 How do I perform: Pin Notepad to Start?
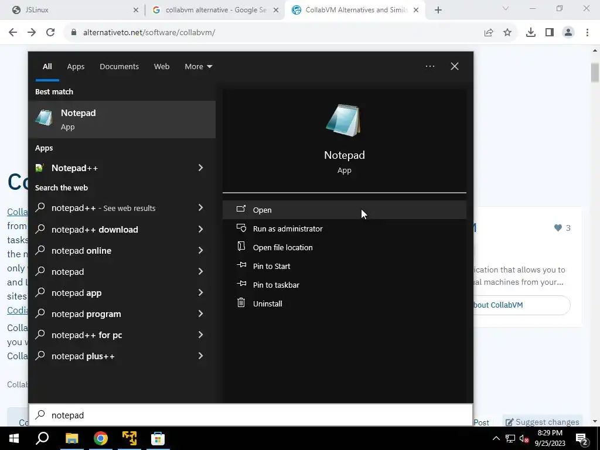[x=344, y=266]
